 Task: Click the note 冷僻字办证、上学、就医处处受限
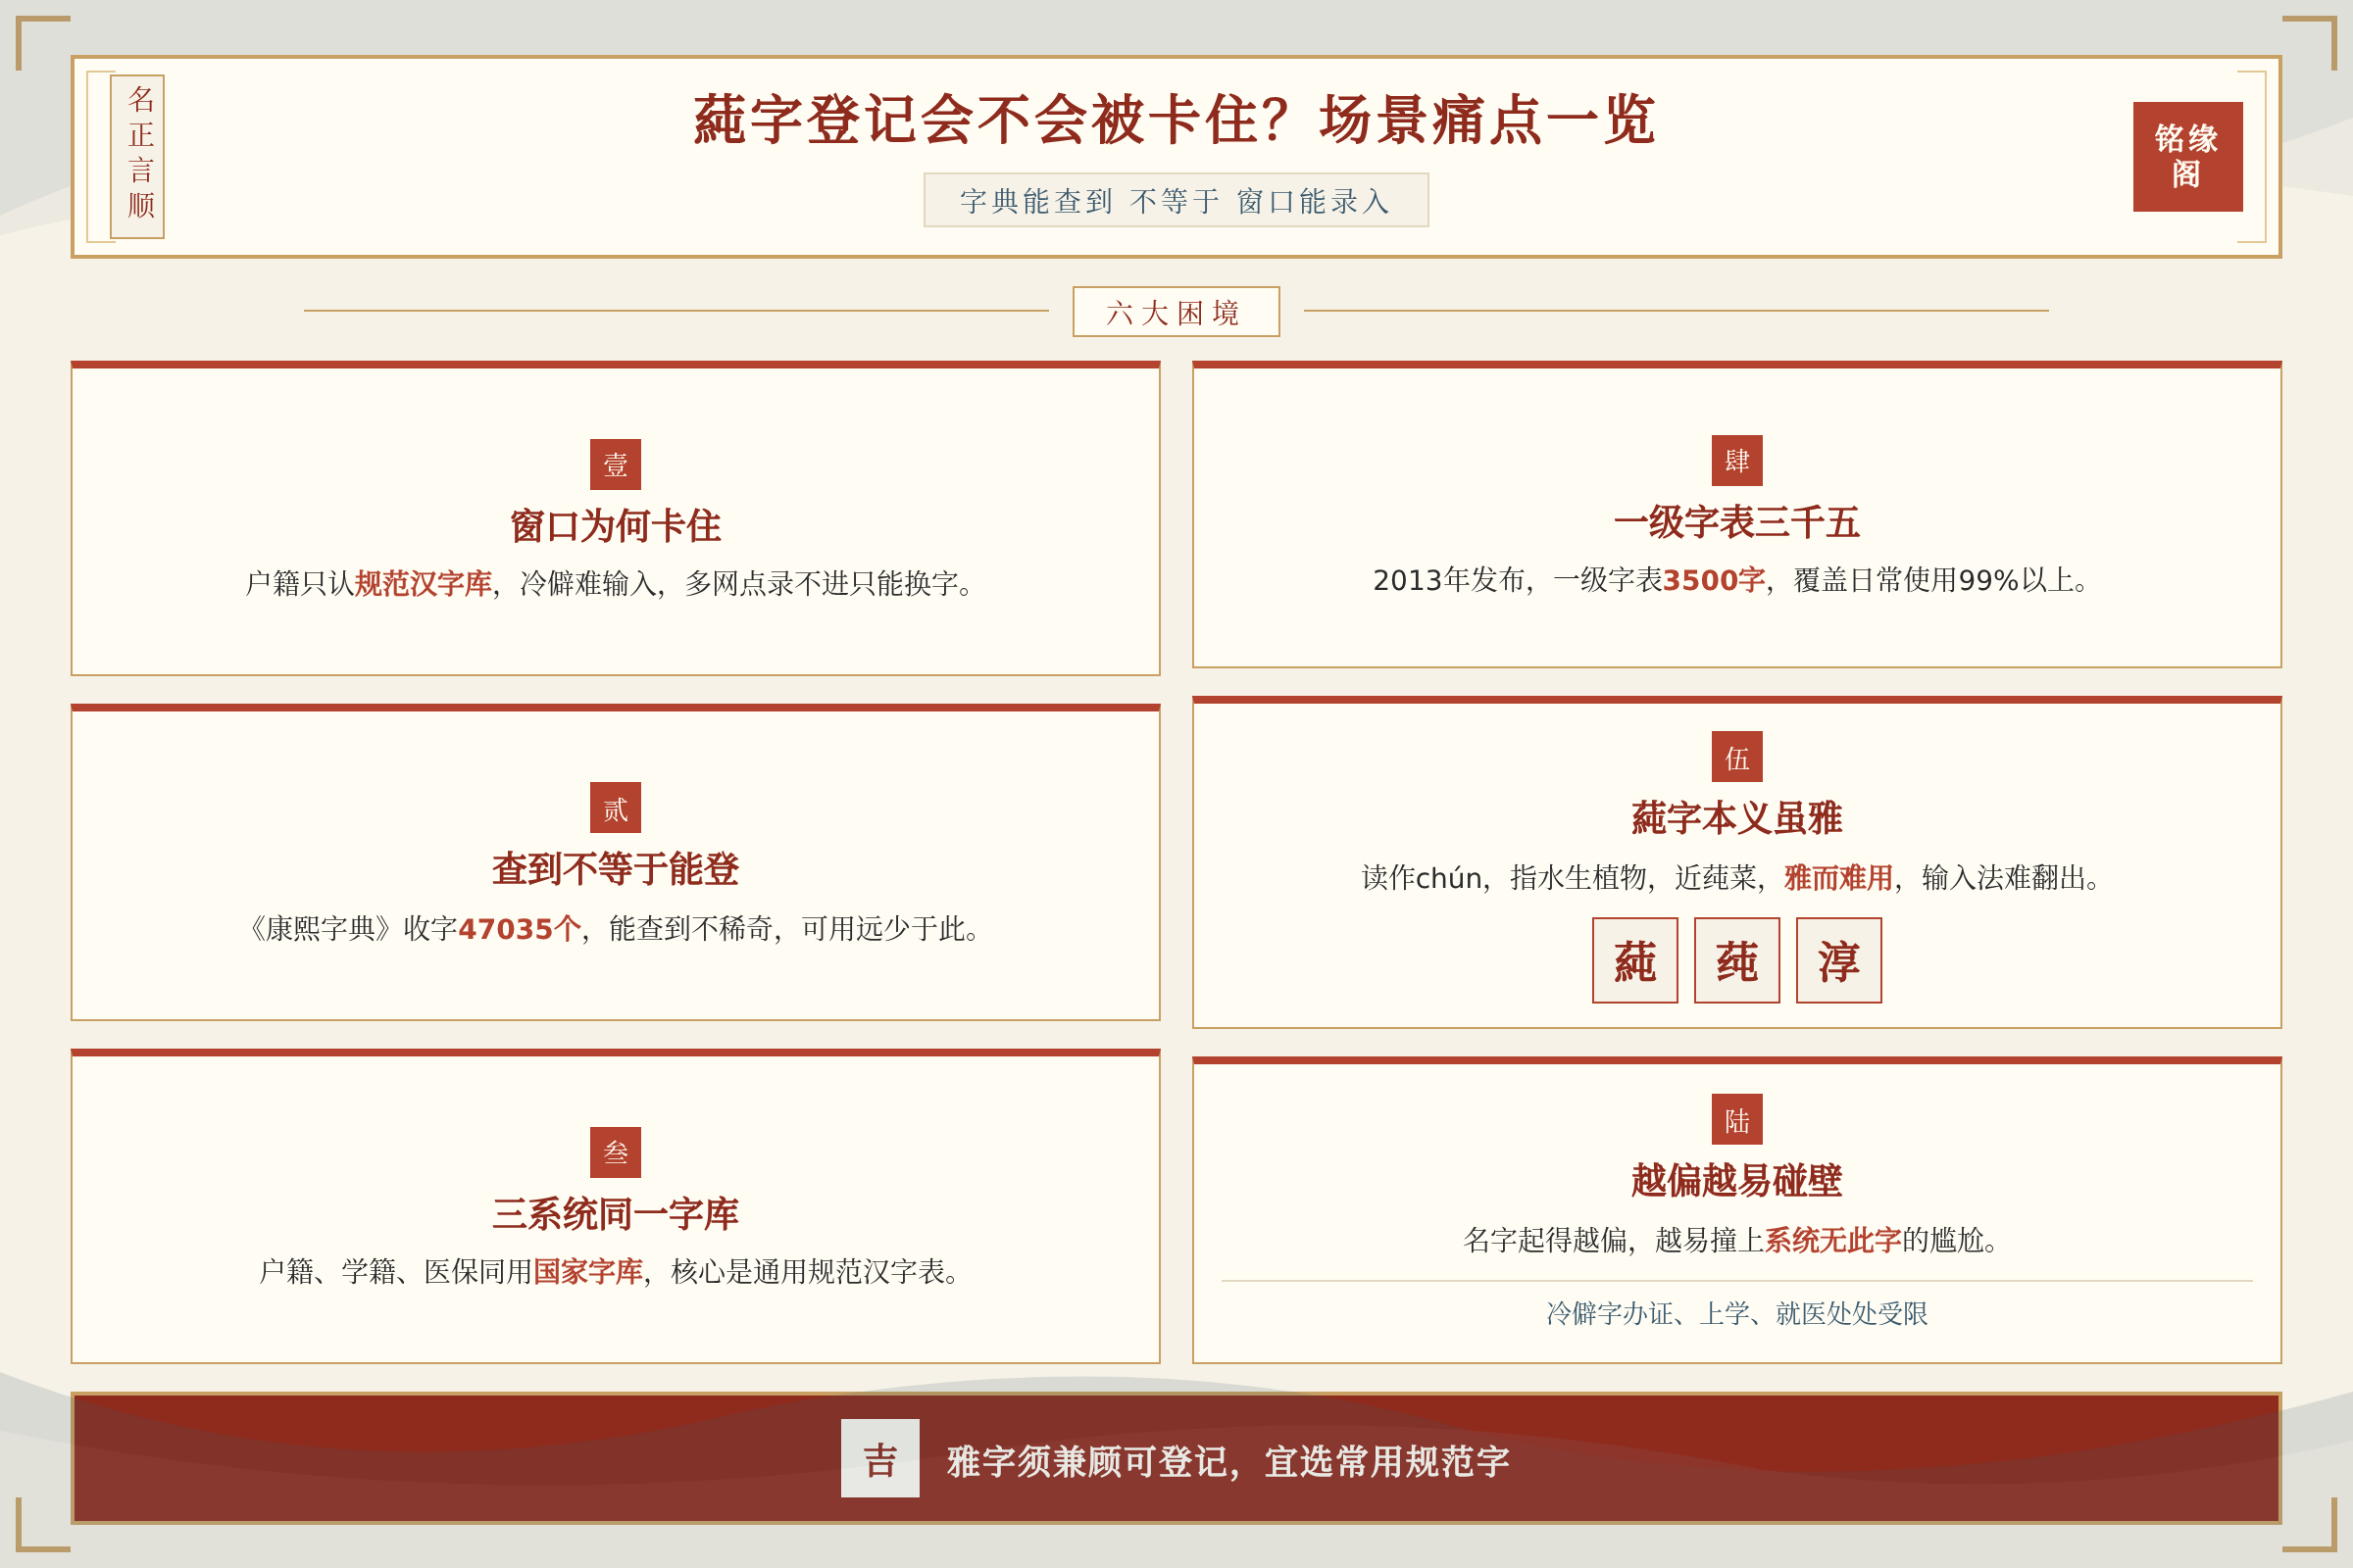[x=1736, y=1313]
